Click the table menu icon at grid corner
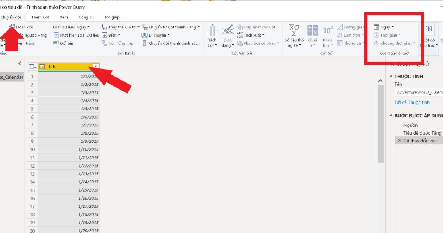Screen dimensions: 443x233 pyautogui.click(x=32, y=67)
